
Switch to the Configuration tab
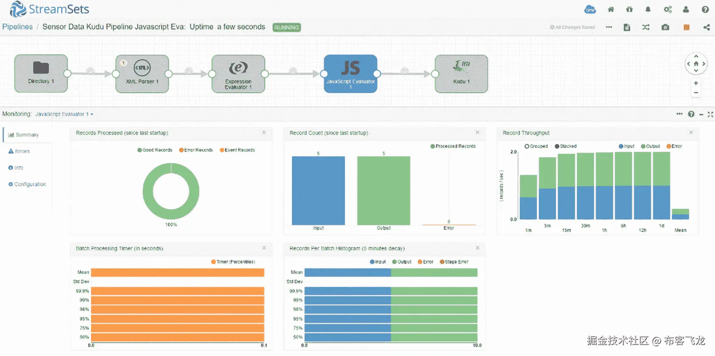tap(27, 184)
